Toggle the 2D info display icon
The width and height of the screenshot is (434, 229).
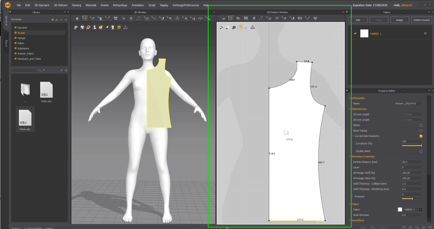point(234,27)
